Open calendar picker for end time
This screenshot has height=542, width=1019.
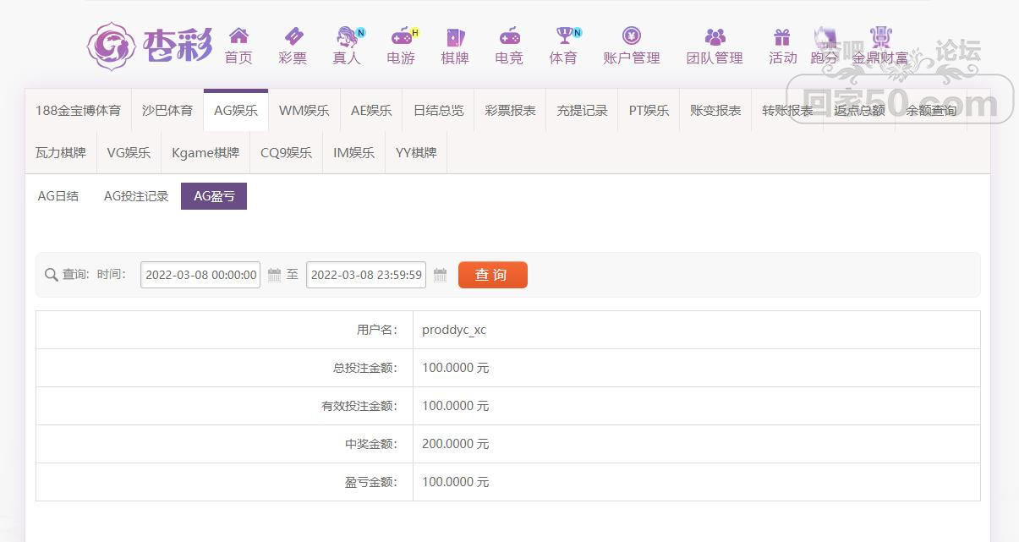pyautogui.click(x=440, y=275)
